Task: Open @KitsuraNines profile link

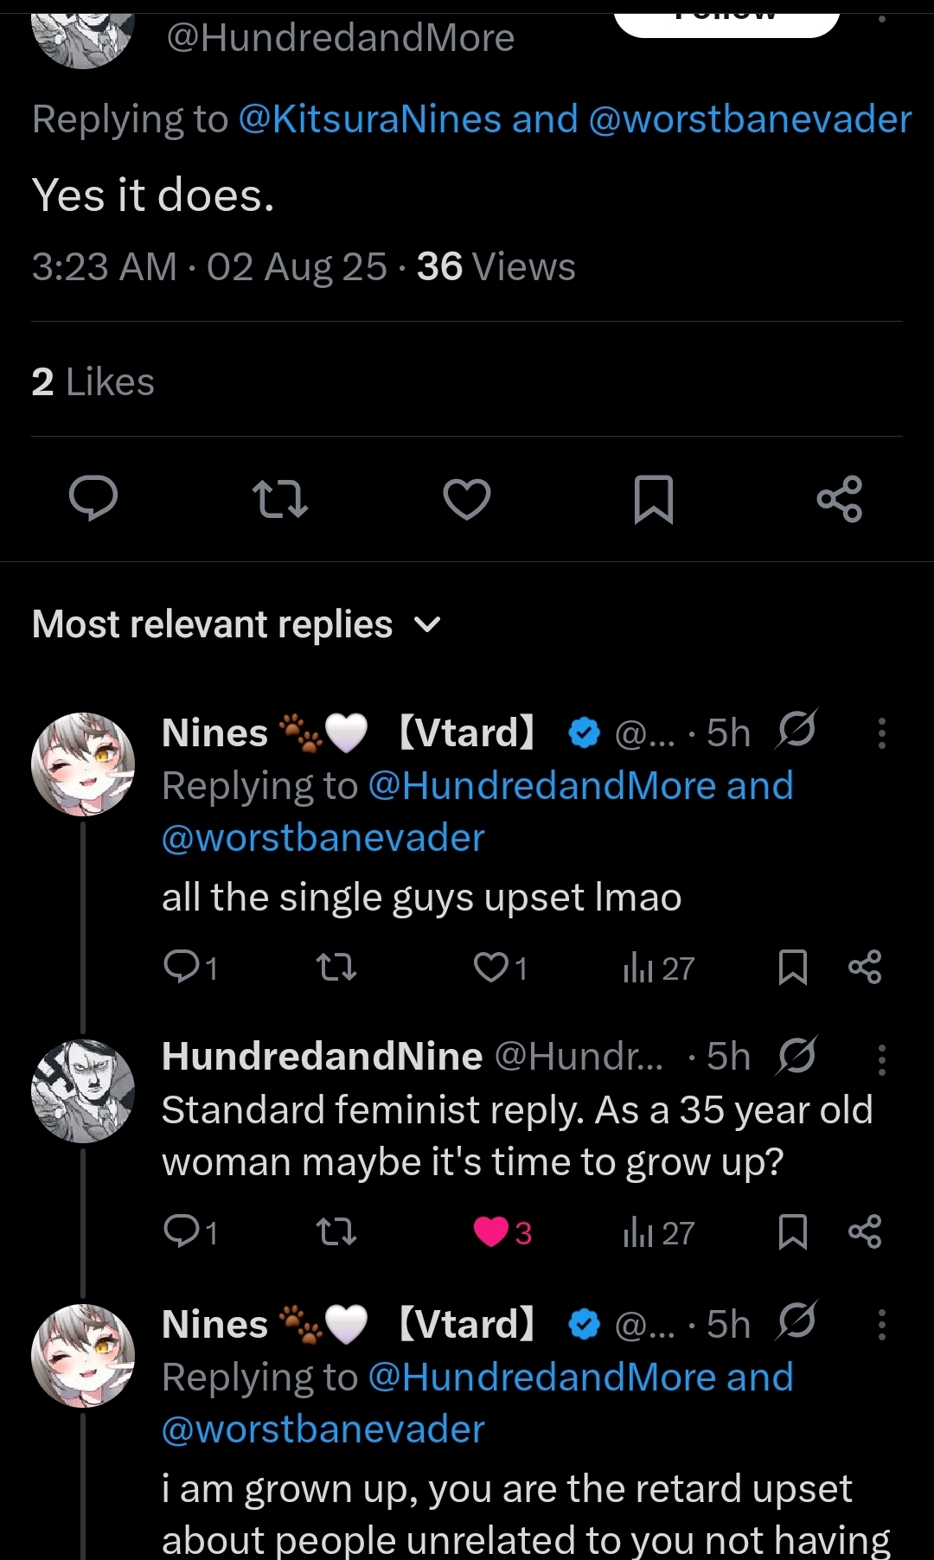Action: pos(369,119)
